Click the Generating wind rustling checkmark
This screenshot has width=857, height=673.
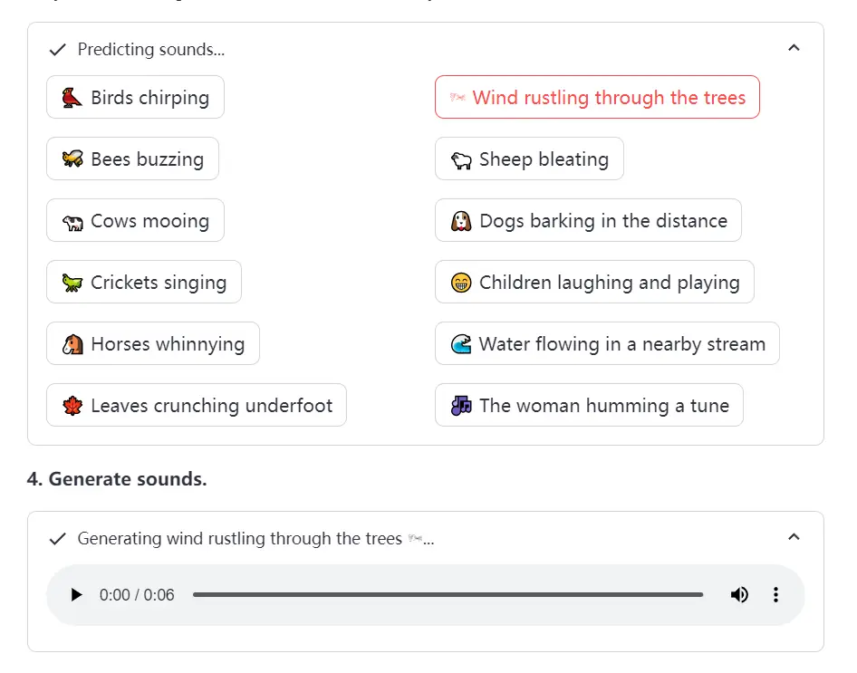tap(57, 538)
